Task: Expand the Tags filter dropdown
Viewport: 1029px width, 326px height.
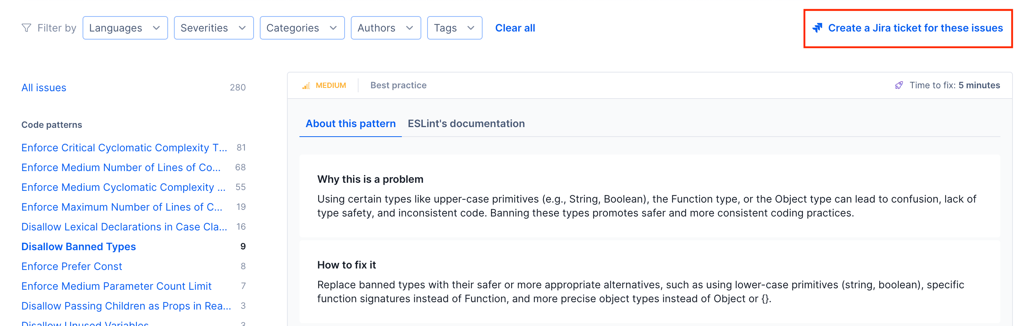Action: pyautogui.click(x=454, y=27)
